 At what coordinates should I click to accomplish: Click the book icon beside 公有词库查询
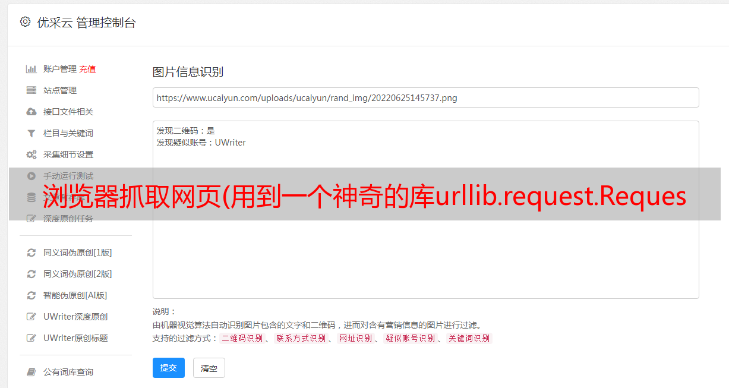31,372
